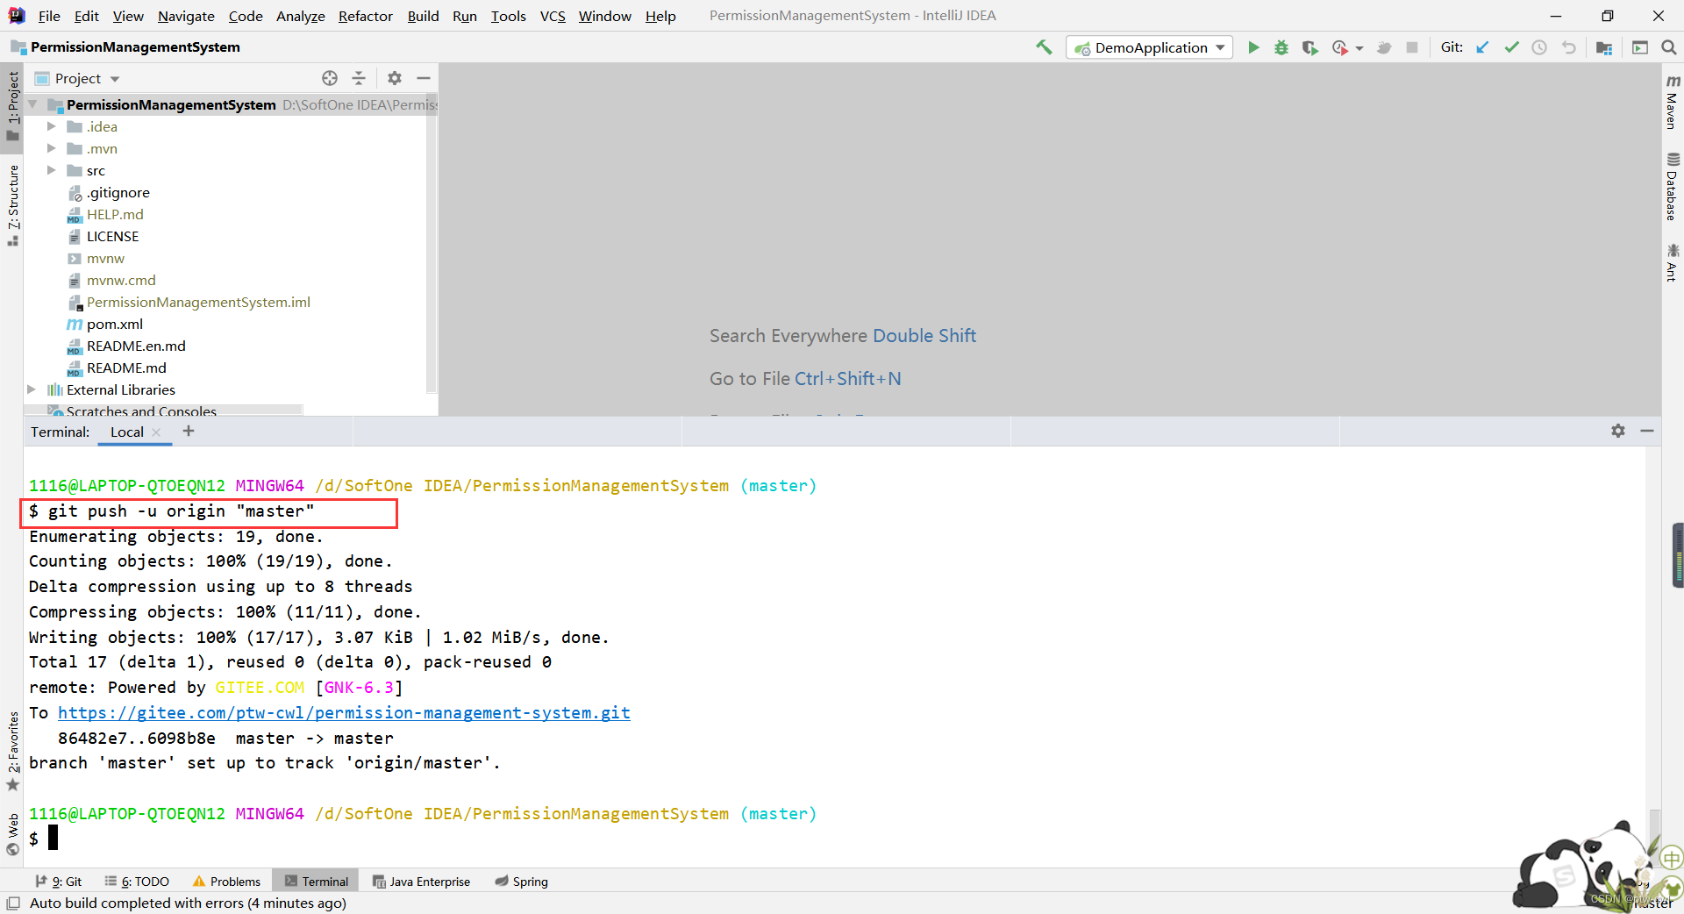Open the DemoApplication run configuration dropdown
The width and height of the screenshot is (1684, 914).
pos(1150,47)
